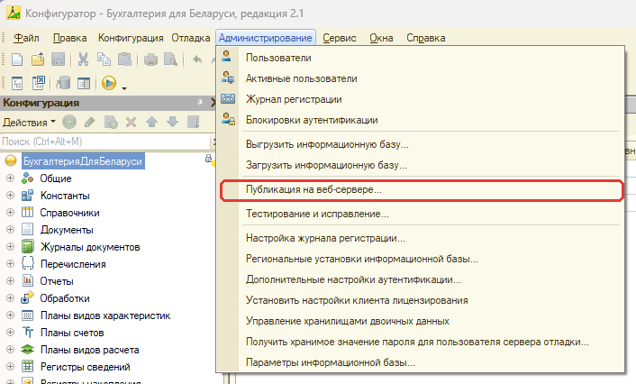Choose Выгрузить информационную базу
The image size is (636, 384).
coord(420,144)
